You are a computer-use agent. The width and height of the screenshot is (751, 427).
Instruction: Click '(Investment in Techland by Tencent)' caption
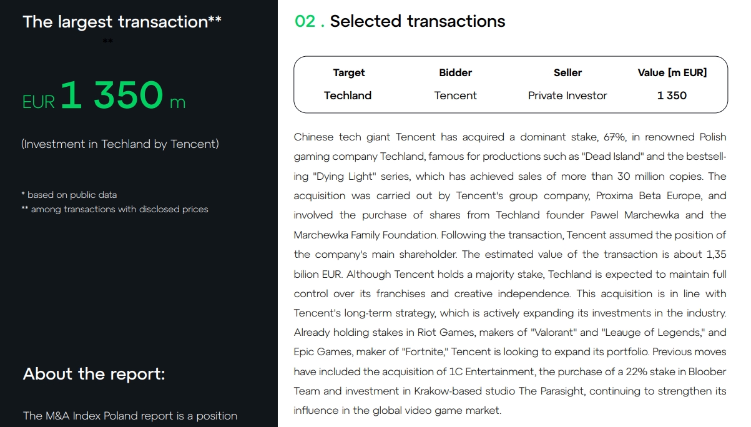pos(120,144)
